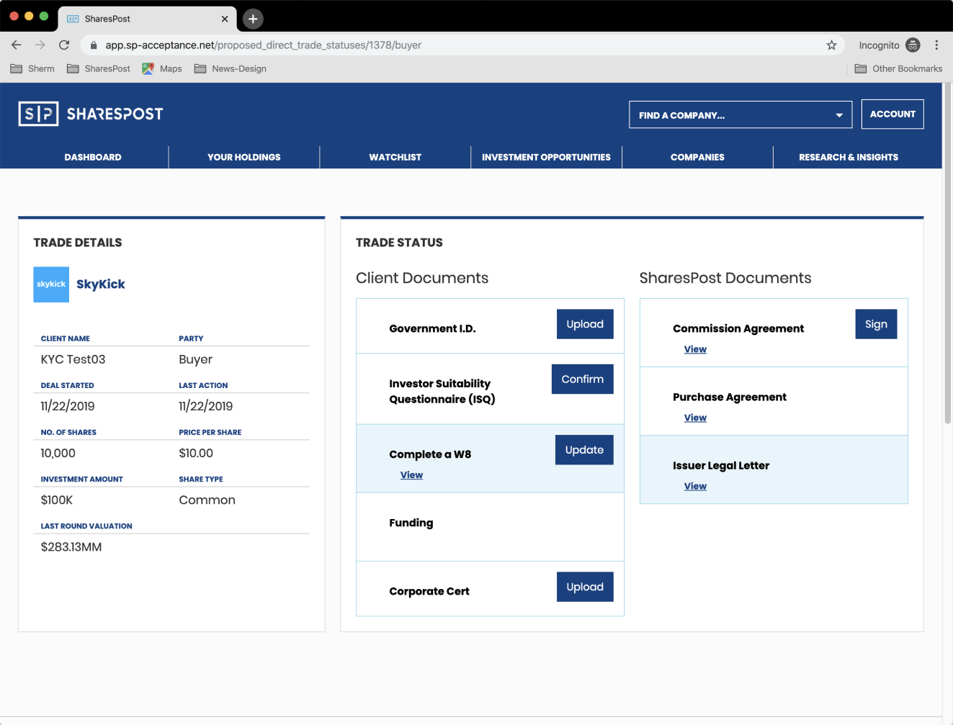Open a new browser tab
This screenshot has height=725, width=953.
click(x=252, y=18)
